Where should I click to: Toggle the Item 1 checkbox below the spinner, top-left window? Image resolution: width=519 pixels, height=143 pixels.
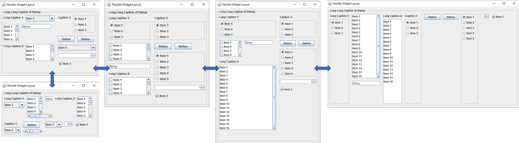tap(61, 64)
